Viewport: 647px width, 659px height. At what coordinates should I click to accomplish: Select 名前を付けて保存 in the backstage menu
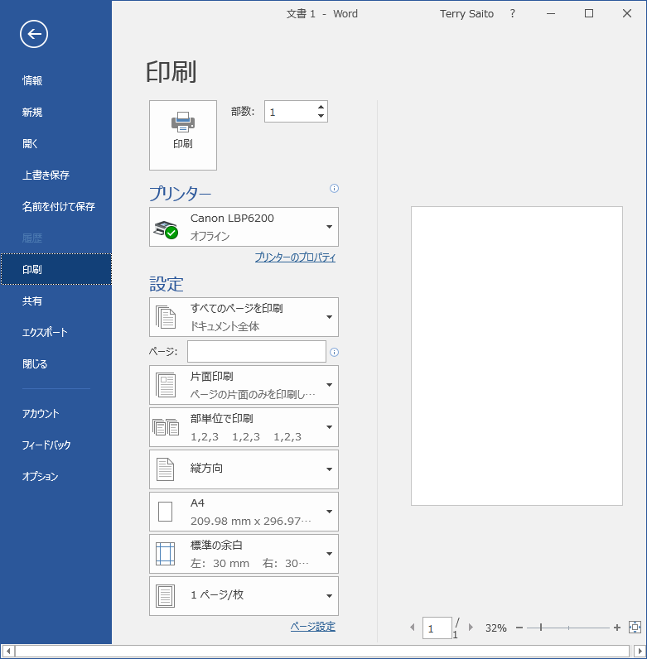pyautogui.click(x=56, y=206)
